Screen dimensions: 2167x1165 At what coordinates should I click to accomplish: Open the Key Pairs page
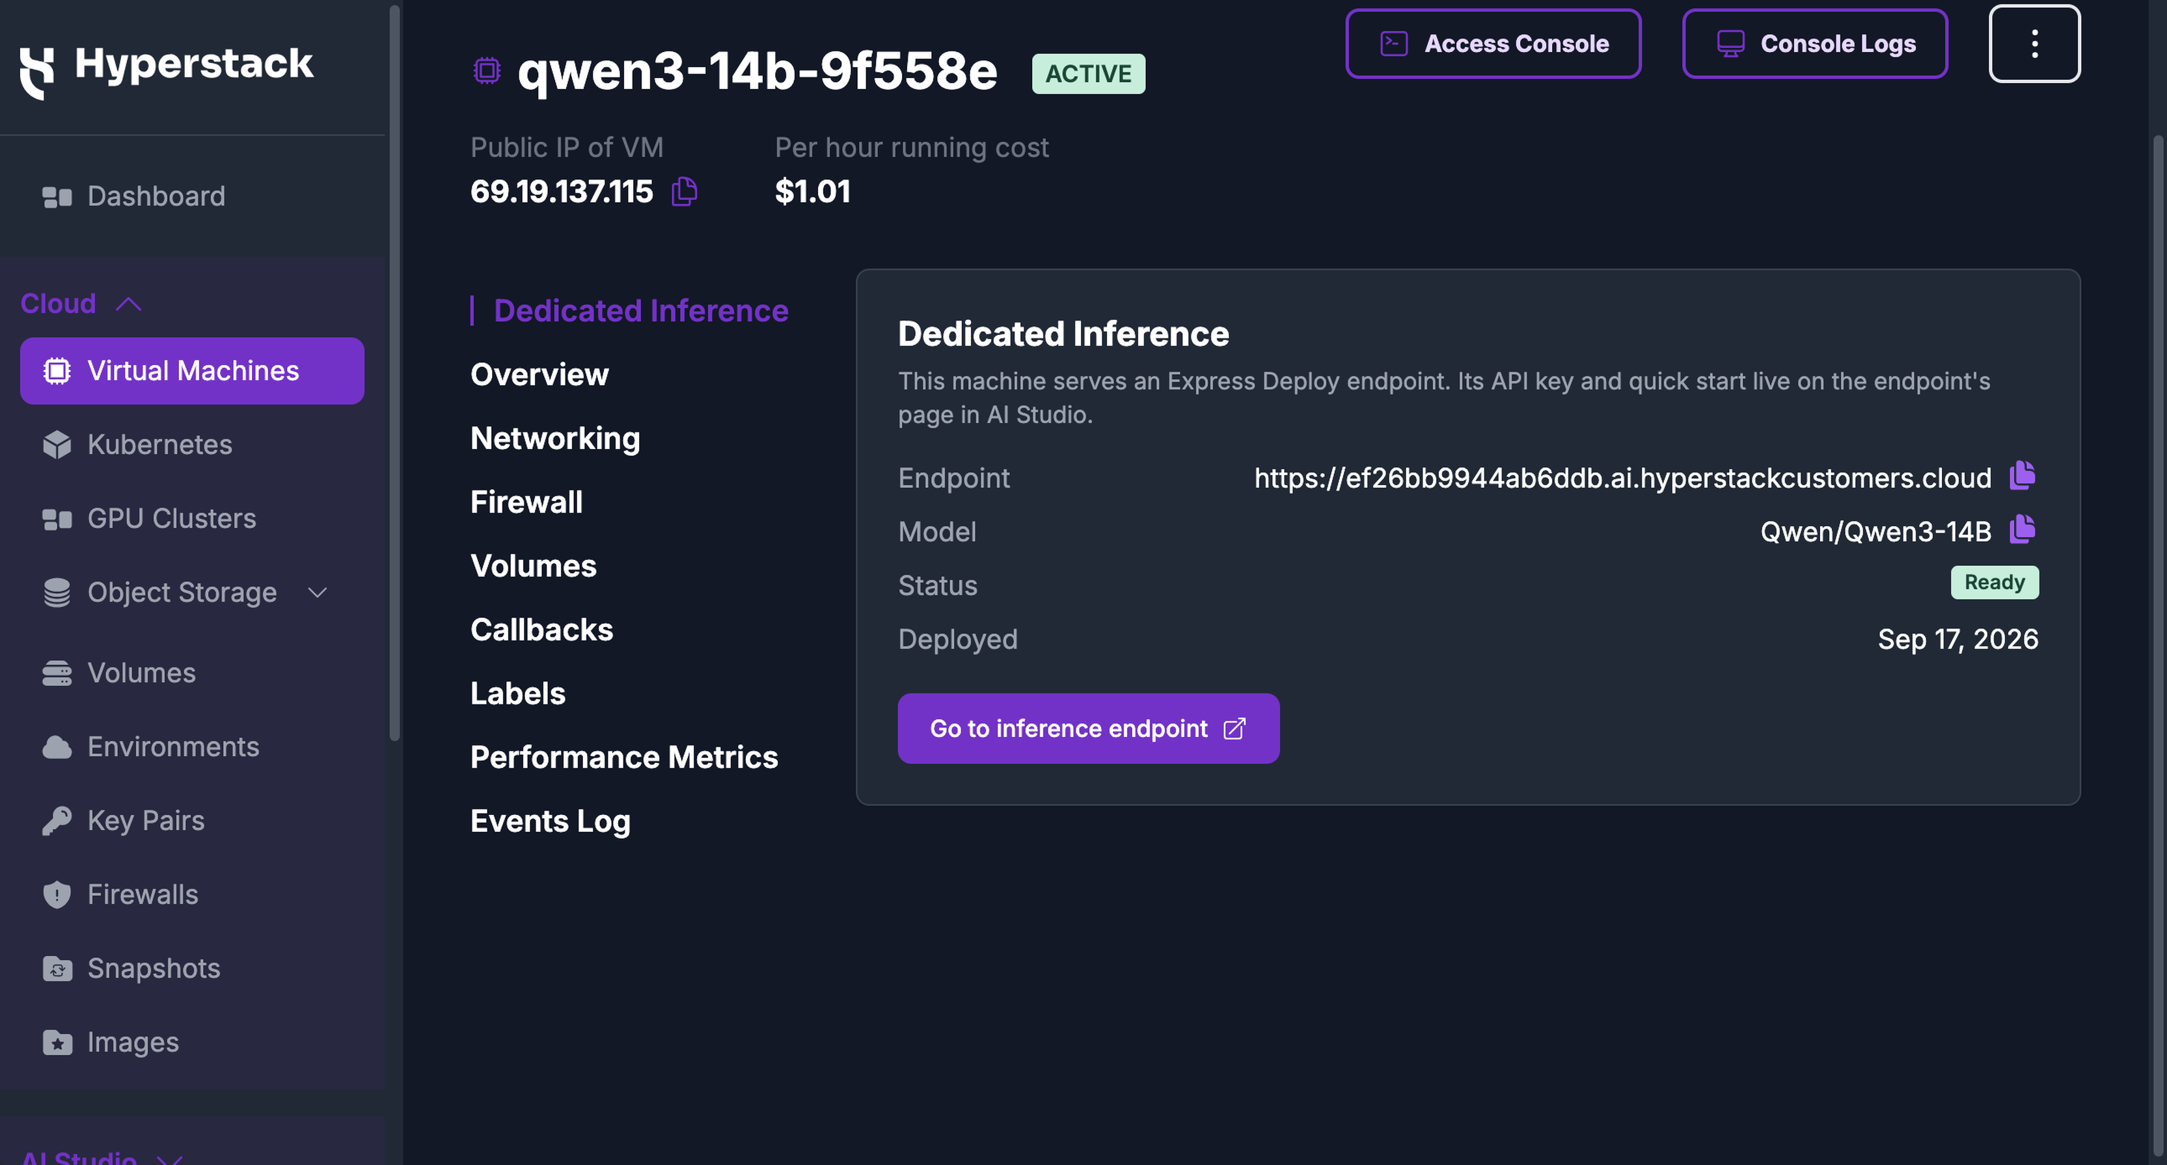192,821
